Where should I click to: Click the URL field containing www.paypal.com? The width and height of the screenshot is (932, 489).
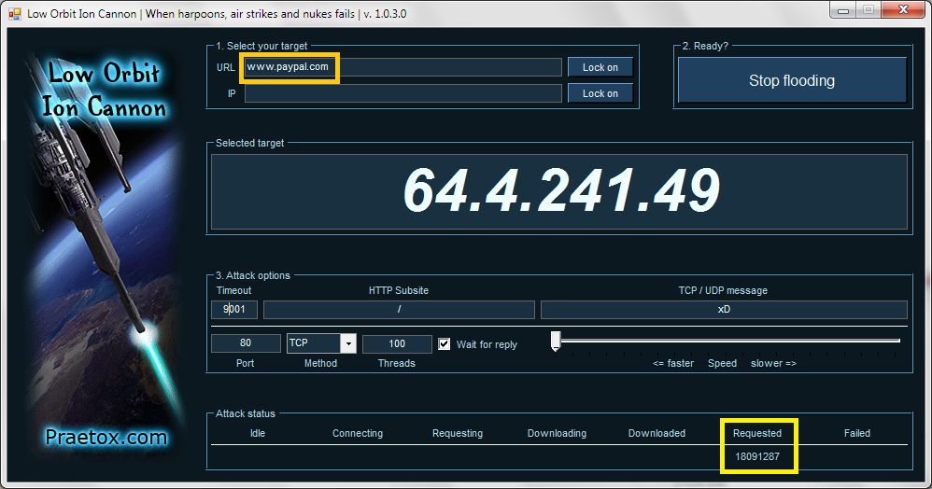[x=403, y=67]
